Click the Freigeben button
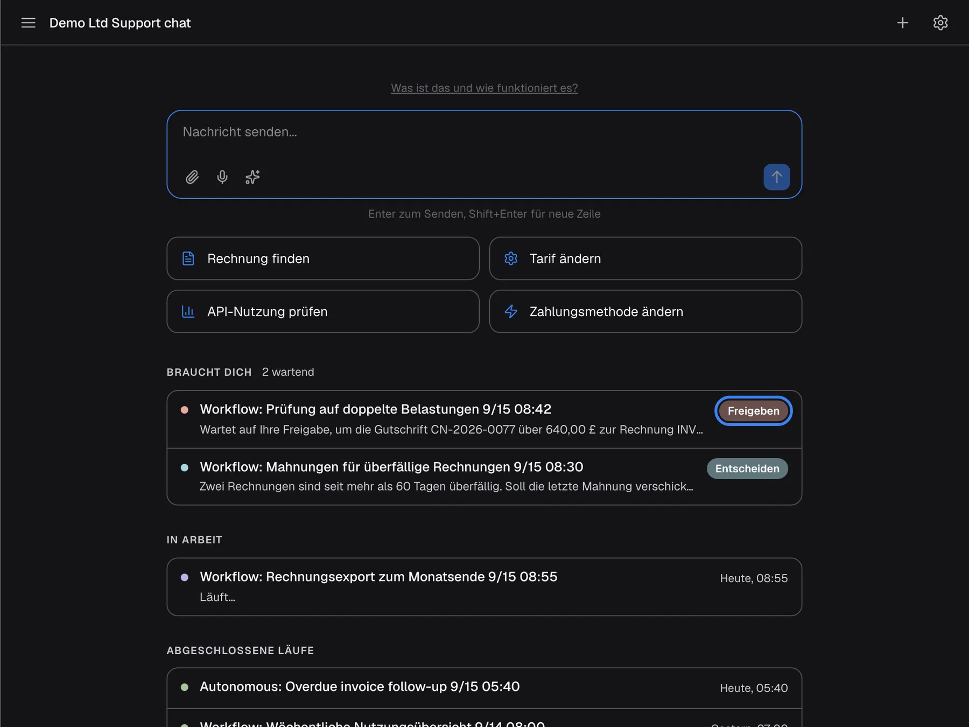969x727 pixels. click(x=753, y=411)
